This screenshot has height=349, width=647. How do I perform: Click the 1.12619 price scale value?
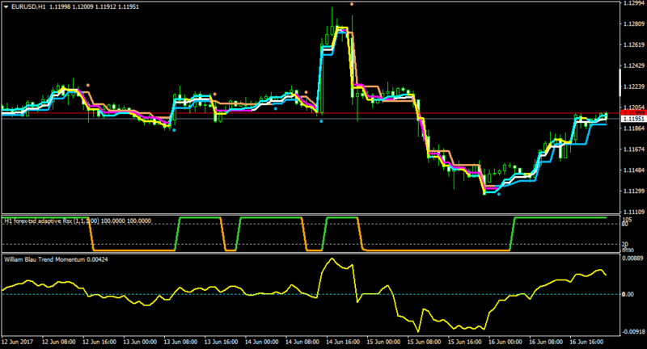pos(634,44)
